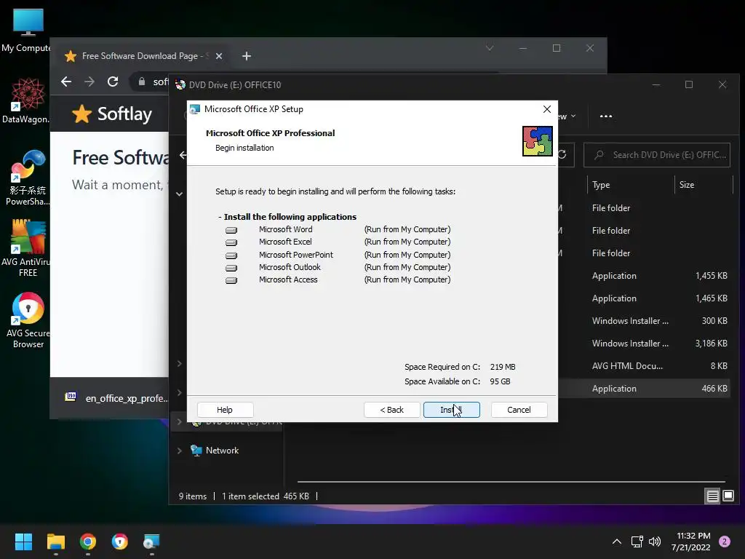745x559 pixels.
Task: Open File Explorer from the taskbar
Action: point(55,542)
